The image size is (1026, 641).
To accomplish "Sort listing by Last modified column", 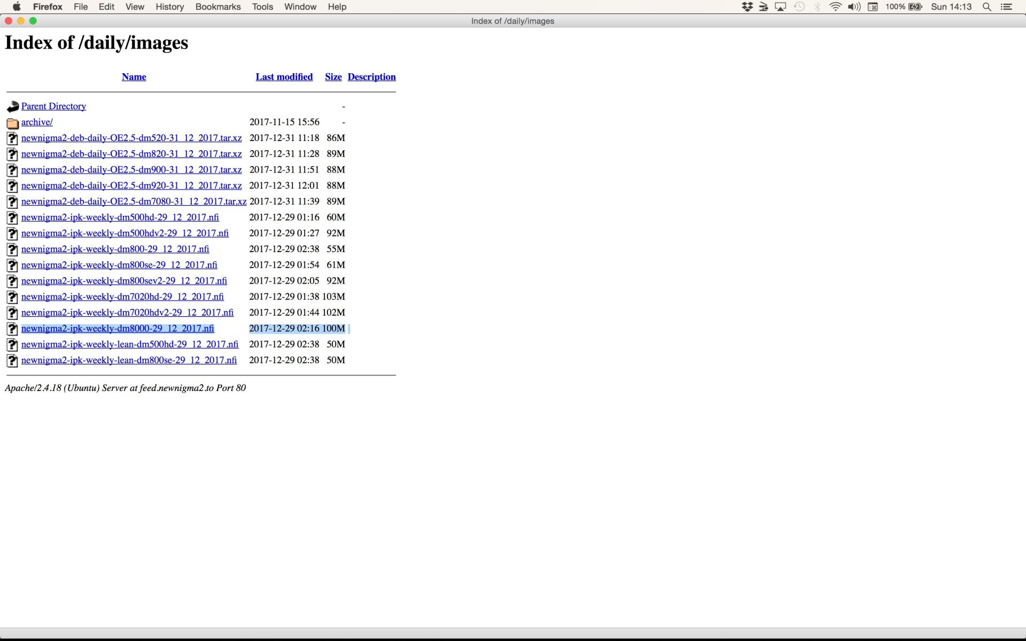I will click(284, 77).
